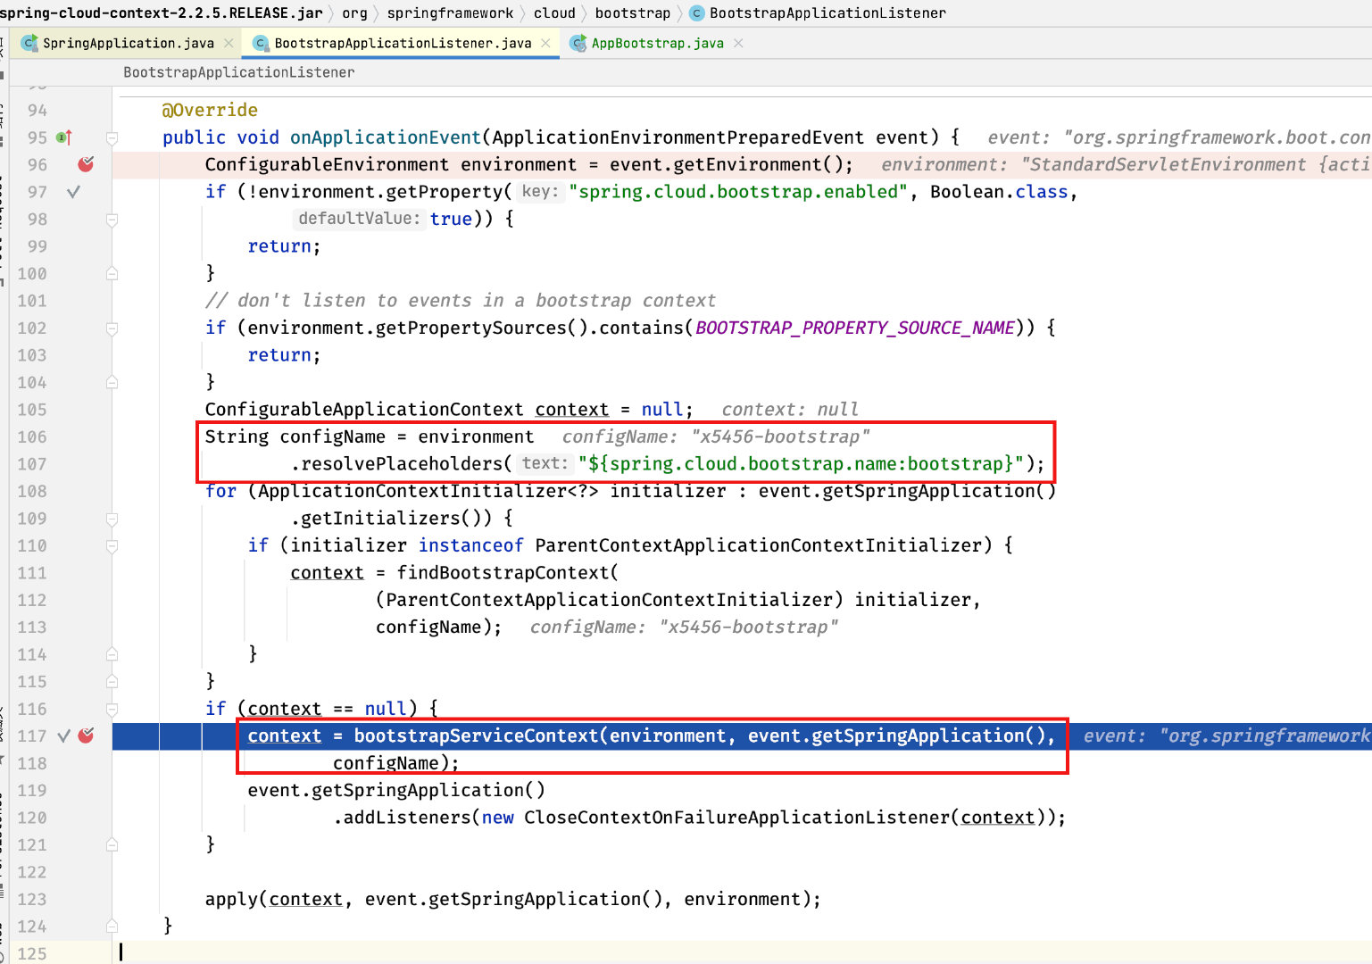Screen dimensions: 1372x964
Task: Close the SpringApplication.java tab
Action: [x=229, y=43]
